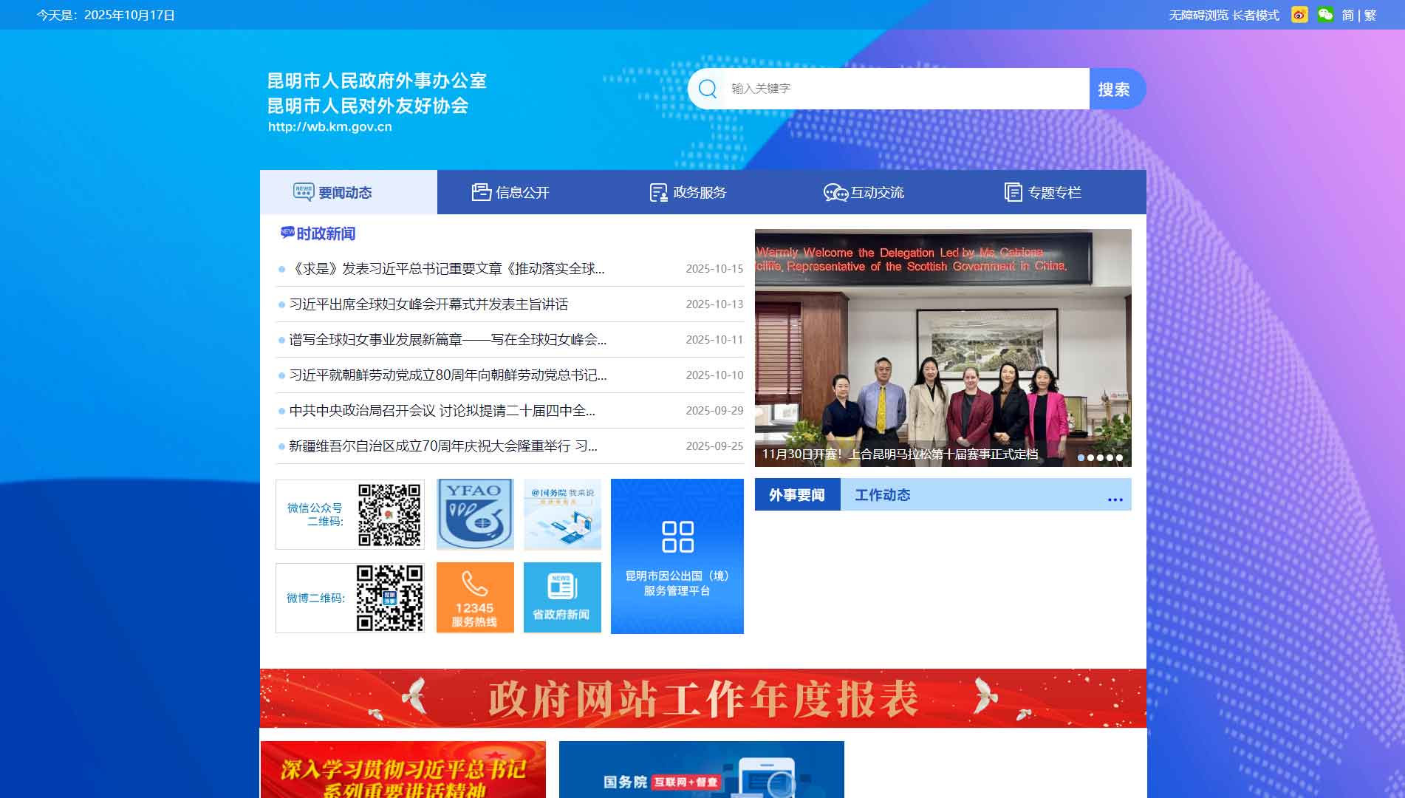Image resolution: width=1405 pixels, height=798 pixels.
Task: Open the WeChat icon in the top bar
Action: coord(1325,15)
